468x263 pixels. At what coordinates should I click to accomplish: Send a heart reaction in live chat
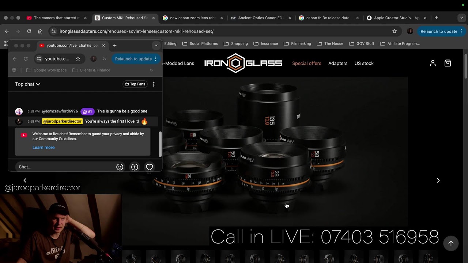150,167
